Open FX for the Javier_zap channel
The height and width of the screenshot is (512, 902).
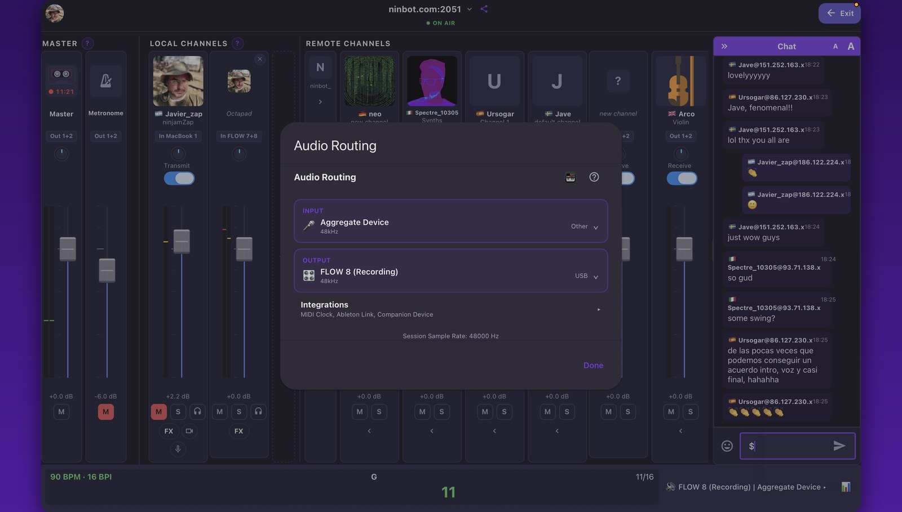click(169, 431)
